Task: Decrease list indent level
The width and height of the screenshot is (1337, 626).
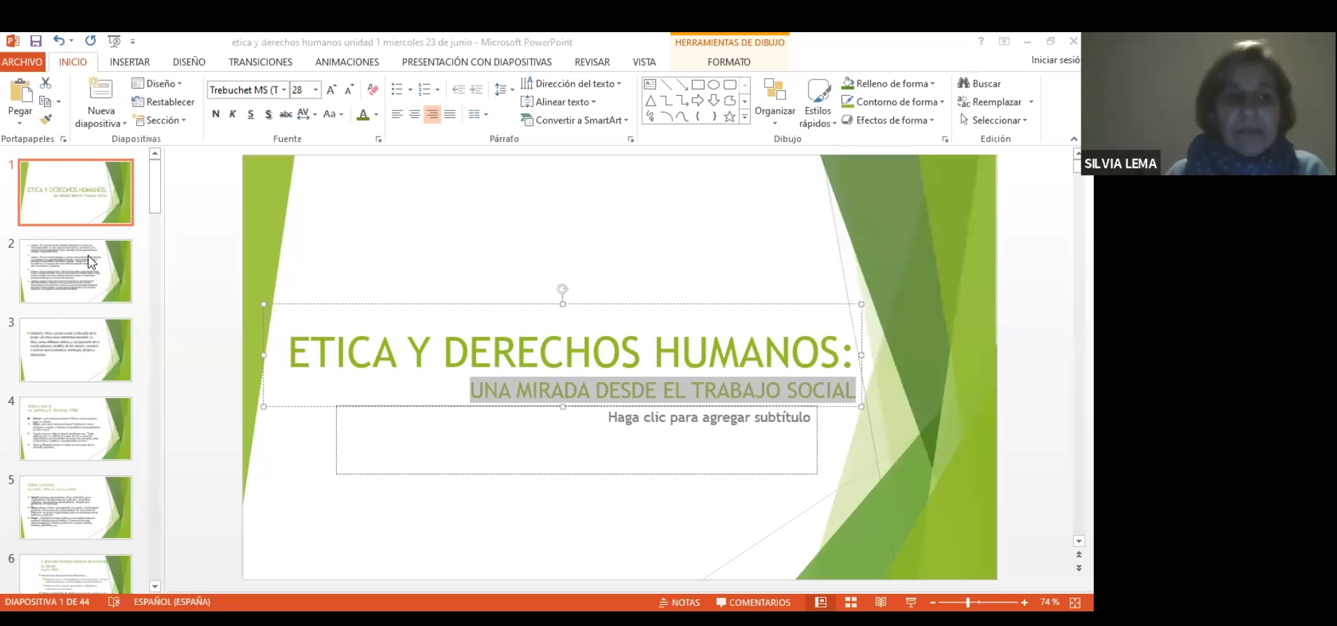Action: click(458, 89)
